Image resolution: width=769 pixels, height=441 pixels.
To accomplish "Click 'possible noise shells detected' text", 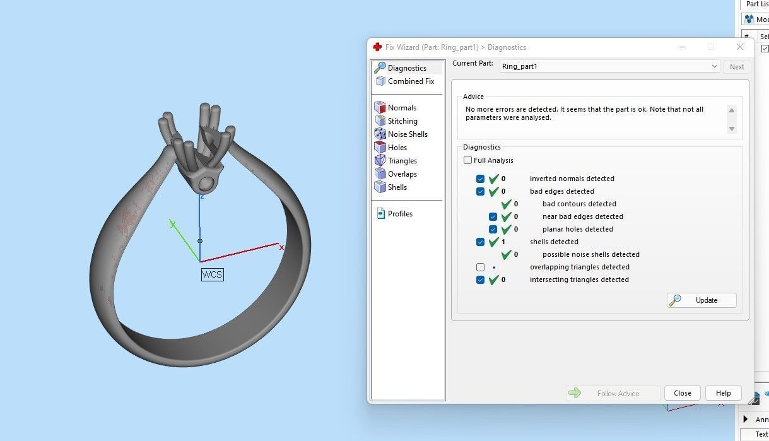I will click(591, 254).
